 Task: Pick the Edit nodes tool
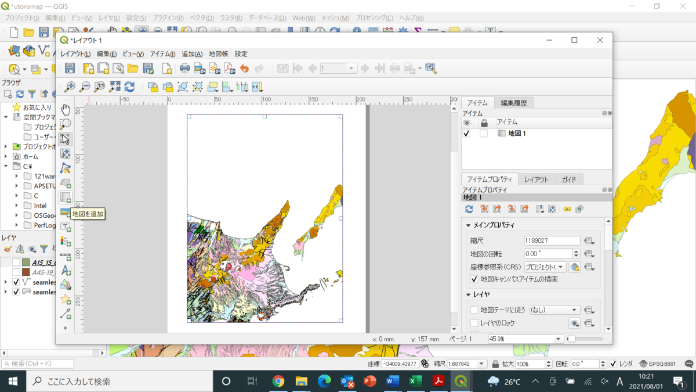coord(66,168)
